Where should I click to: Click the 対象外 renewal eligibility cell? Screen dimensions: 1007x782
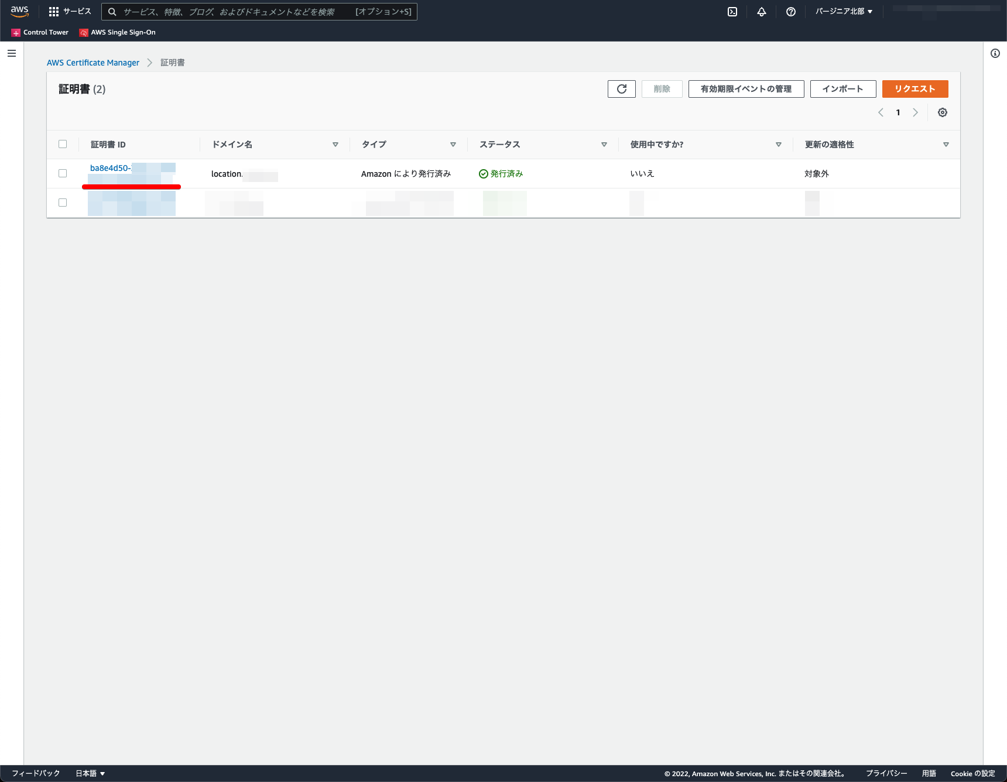pyautogui.click(x=817, y=174)
